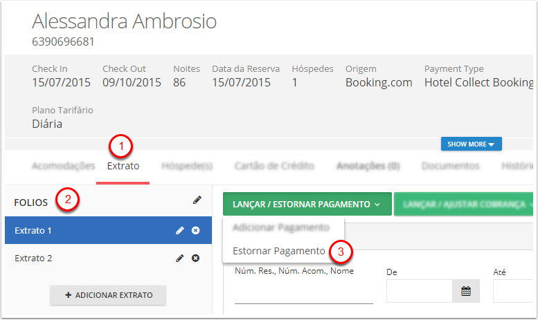This screenshot has width=538, height=320.
Task: Edit Extrato 2 using its pencil icon
Action: (x=180, y=258)
